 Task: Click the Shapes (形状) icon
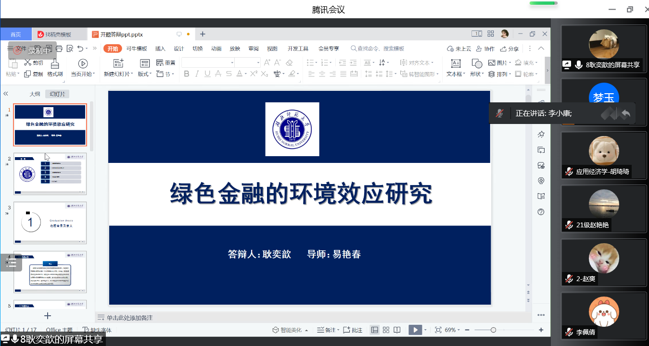[x=476, y=63]
